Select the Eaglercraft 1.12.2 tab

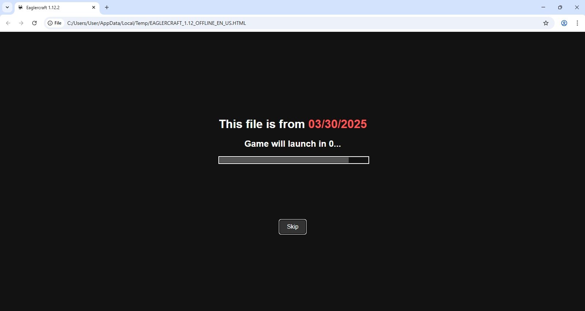coord(57,7)
